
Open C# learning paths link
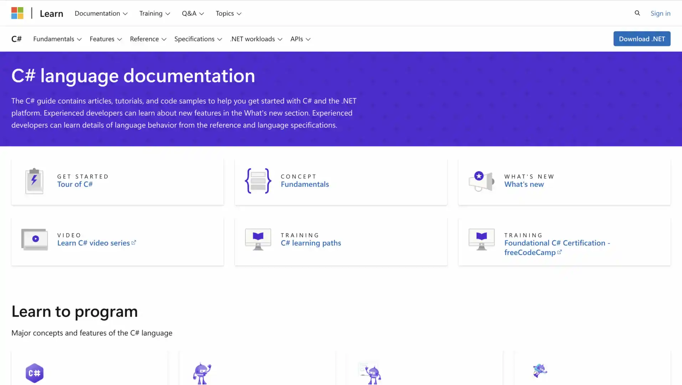click(x=311, y=243)
